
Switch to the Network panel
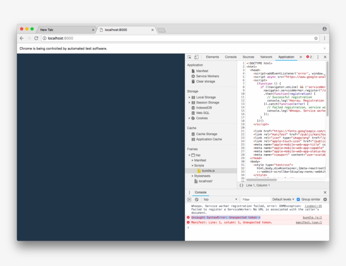point(267,57)
